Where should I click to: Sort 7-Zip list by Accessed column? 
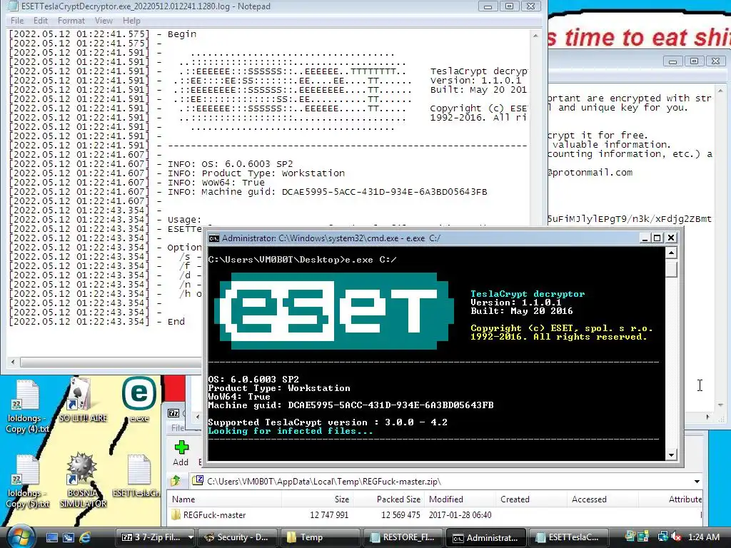(x=603, y=499)
